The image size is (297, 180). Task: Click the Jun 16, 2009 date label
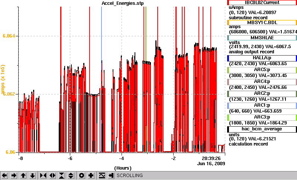(211, 163)
